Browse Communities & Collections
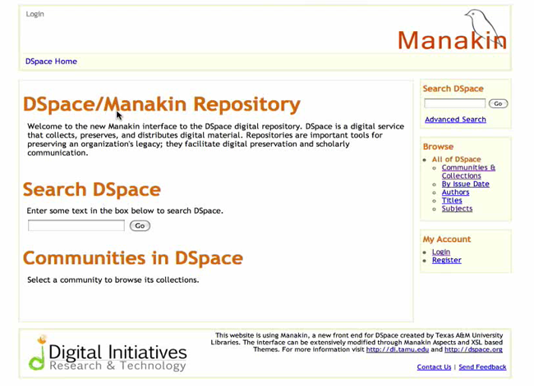Screen dimensions: 534x386 tap(468, 171)
